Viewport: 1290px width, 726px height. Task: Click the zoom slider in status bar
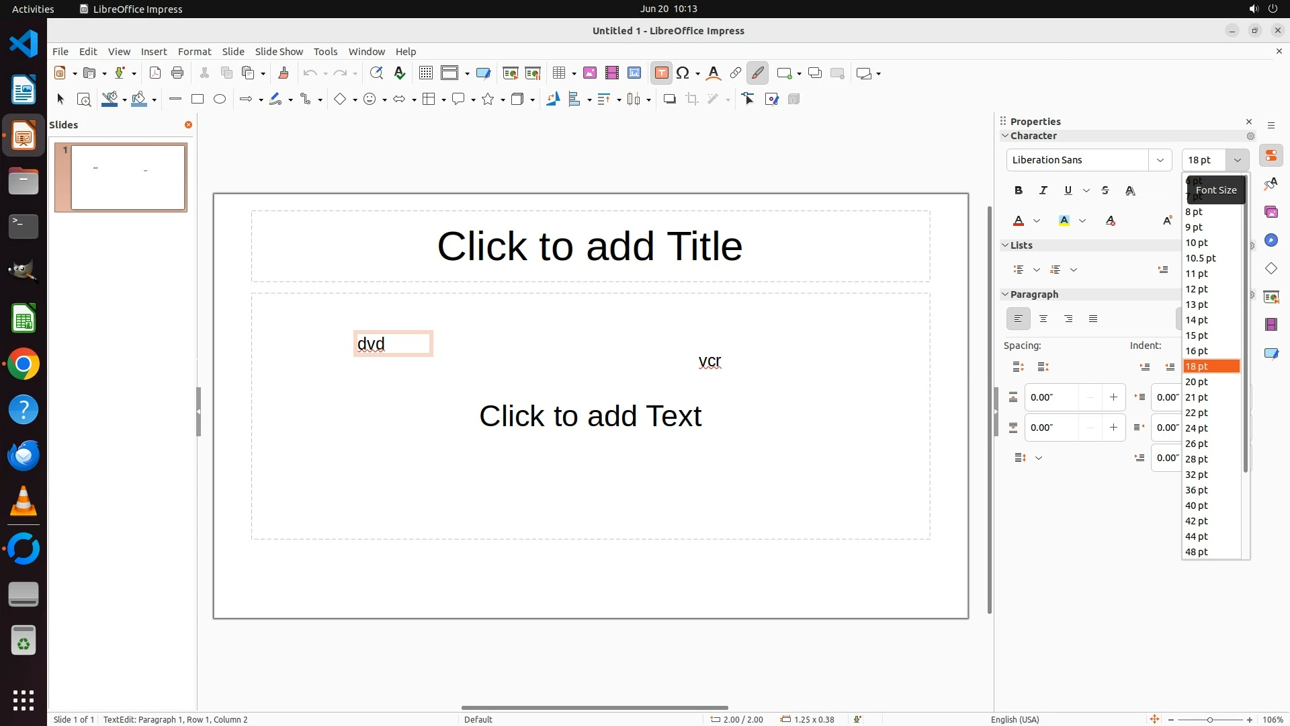pyautogui.click(x=1209, y=720)
